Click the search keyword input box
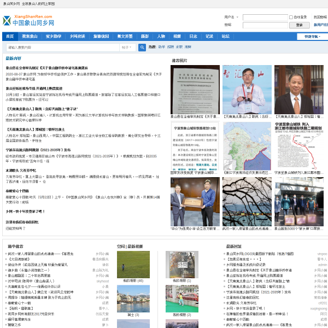This screenshot has height=328, width=328. 63,48
